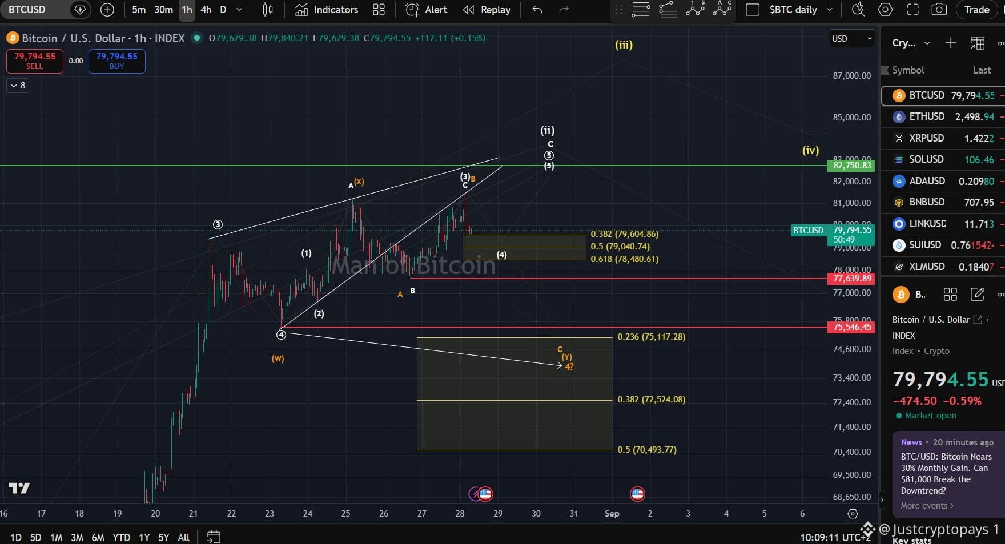This screenshot has height=544, width=1005.
Task: Click the blue BUY price button
Action: click(117, 61)
